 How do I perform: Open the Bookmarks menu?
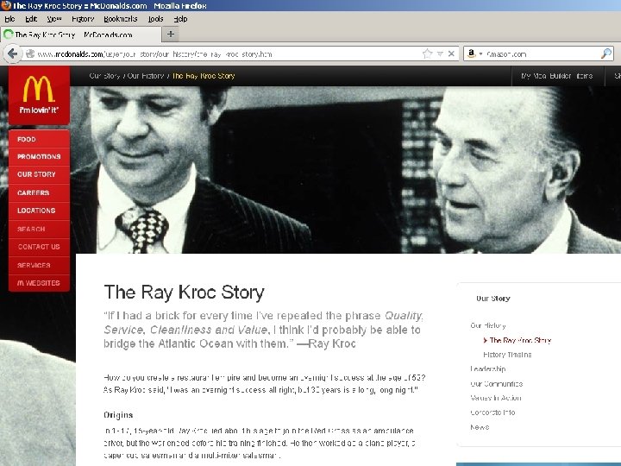tap(121, 19)
